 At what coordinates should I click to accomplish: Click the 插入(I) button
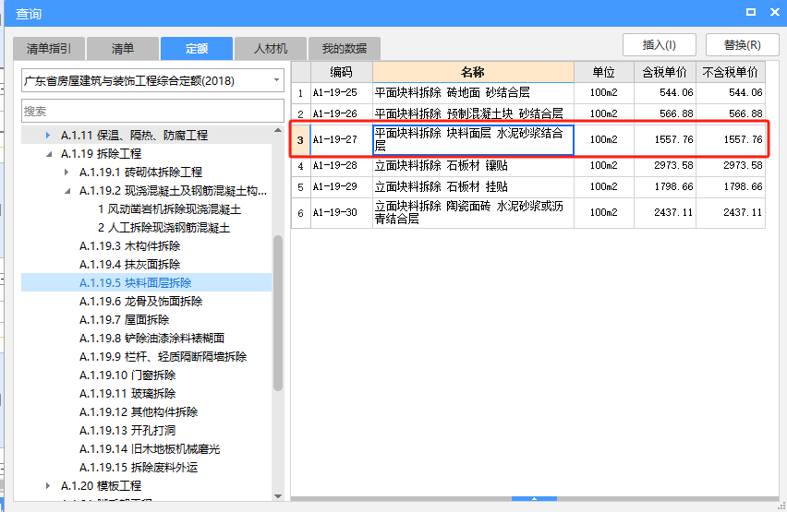[x=659, y=45]
